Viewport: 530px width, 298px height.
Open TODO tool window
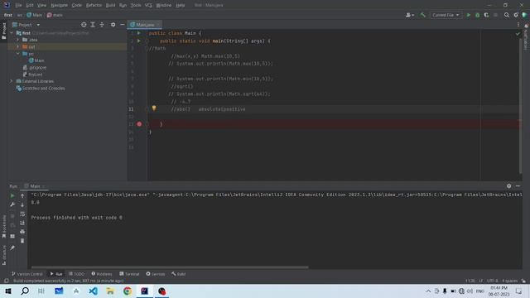click(76, 274)
